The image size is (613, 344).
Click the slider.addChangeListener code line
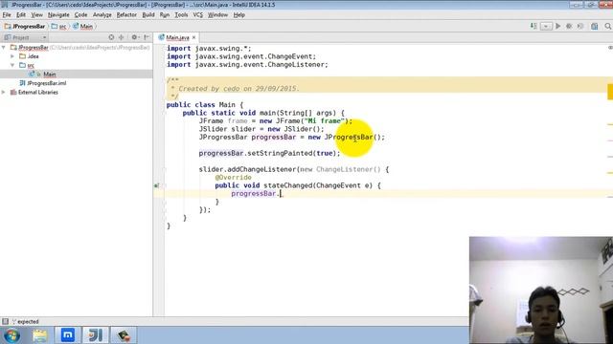tap(294, 169)
